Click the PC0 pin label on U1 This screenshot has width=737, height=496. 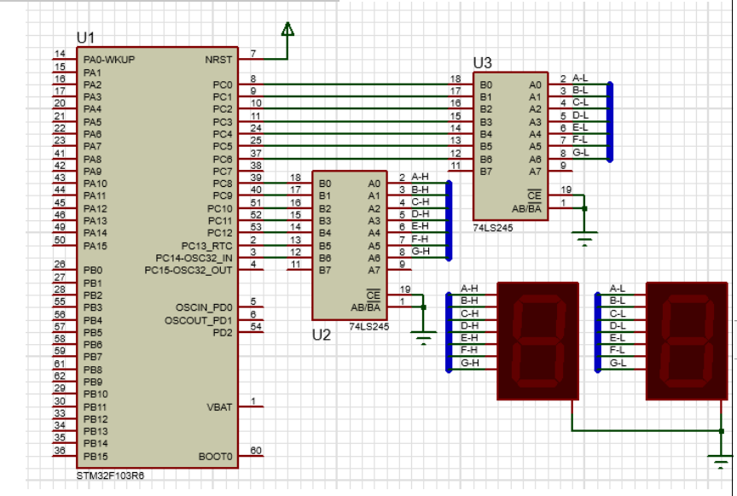[223, 85]
